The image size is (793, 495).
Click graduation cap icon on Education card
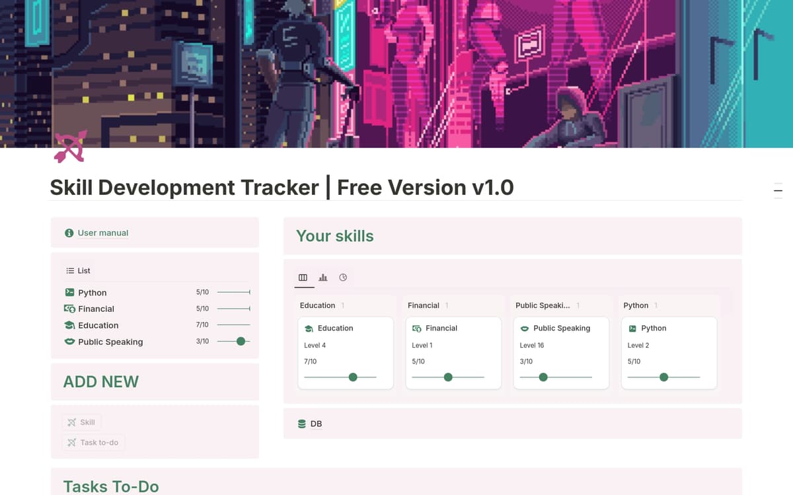click(x=309, y=328)
